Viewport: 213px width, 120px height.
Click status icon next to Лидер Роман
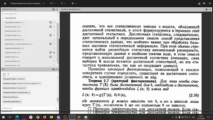[51, 44]
